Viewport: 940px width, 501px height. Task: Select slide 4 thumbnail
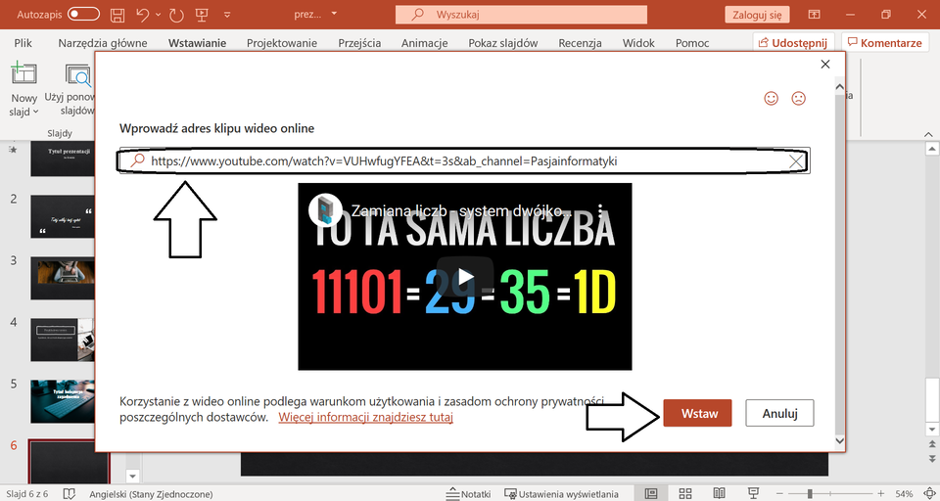pos(63,340)
